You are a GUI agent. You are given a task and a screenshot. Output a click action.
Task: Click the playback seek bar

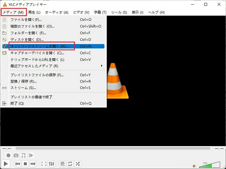113,149
